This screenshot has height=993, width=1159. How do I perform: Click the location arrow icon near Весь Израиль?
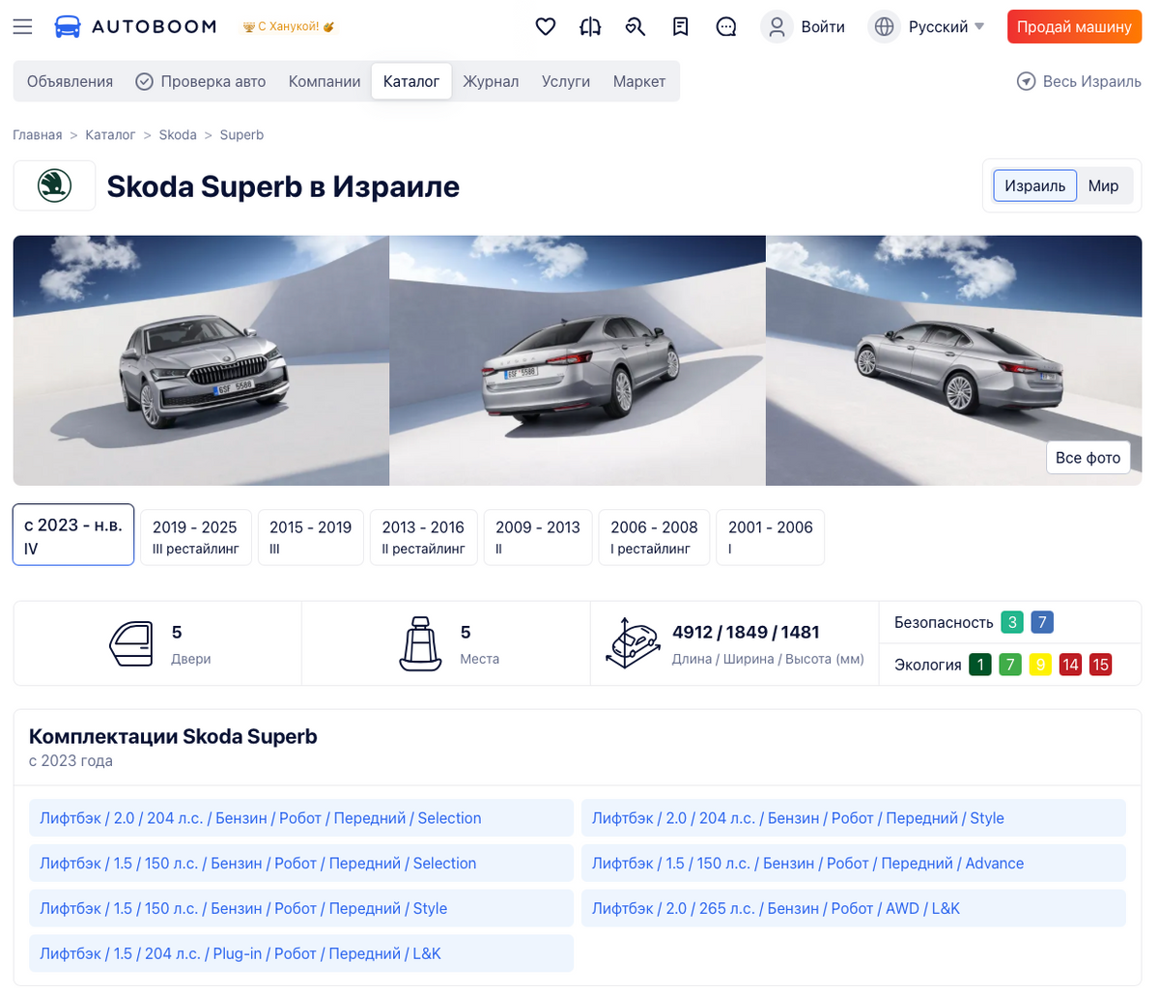[x=1027, y=81]
